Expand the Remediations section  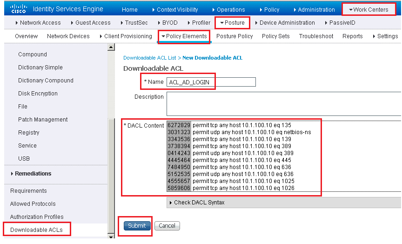(31, 174)
